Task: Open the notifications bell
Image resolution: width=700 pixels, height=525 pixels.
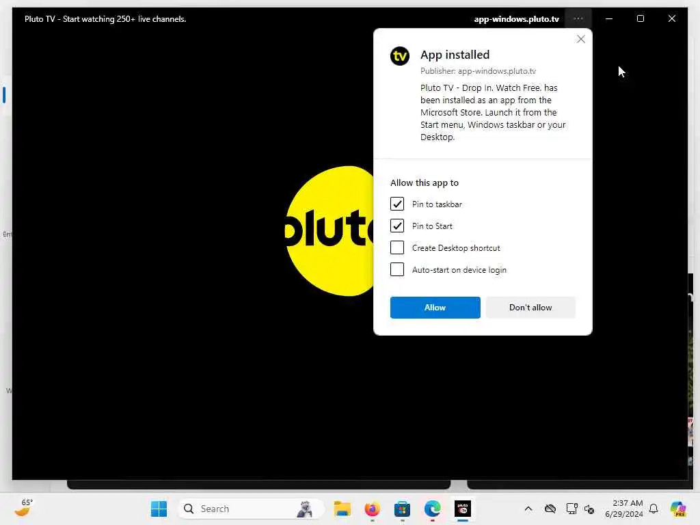Action: click(x=654, y=509)
